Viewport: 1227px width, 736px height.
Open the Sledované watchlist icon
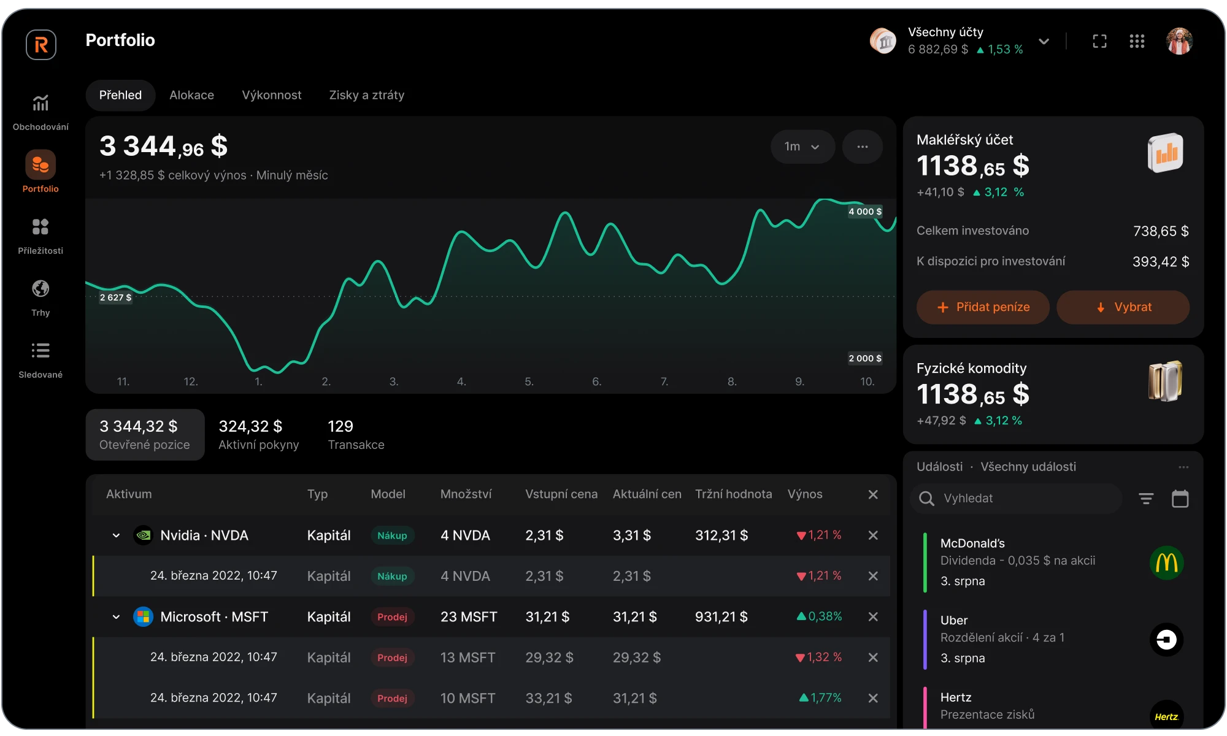coord(40,351)
